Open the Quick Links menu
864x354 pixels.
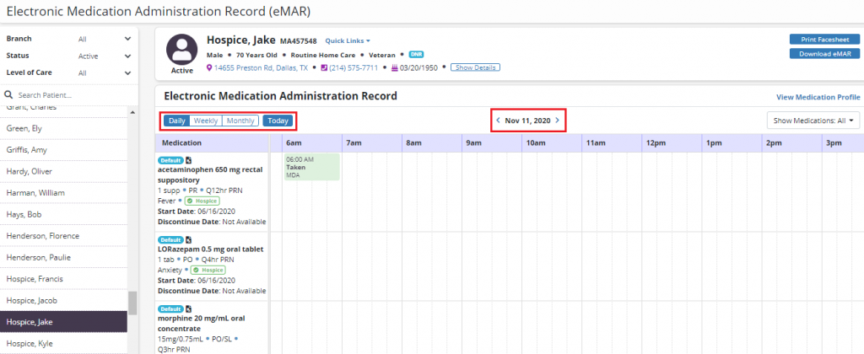coord(348,40)
